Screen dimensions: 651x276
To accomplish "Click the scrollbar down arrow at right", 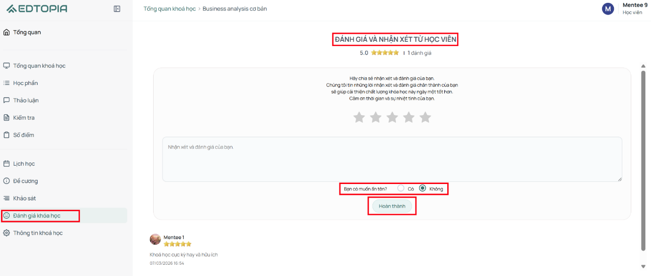I will (x=643, y=267).
